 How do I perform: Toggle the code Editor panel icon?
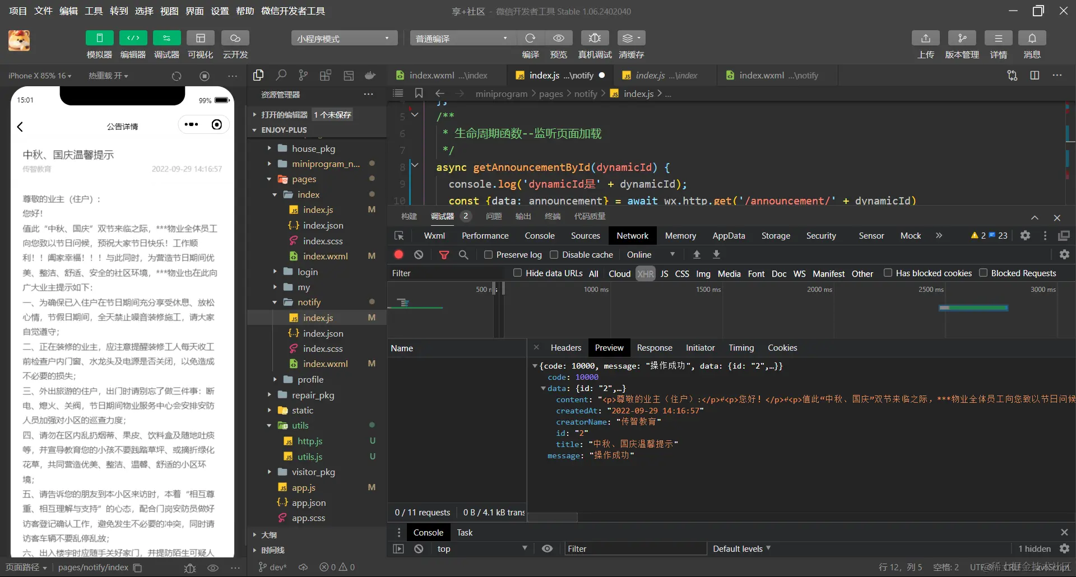[x=133, y=38]
